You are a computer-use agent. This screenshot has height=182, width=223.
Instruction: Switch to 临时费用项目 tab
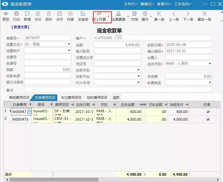click(97, 98)
